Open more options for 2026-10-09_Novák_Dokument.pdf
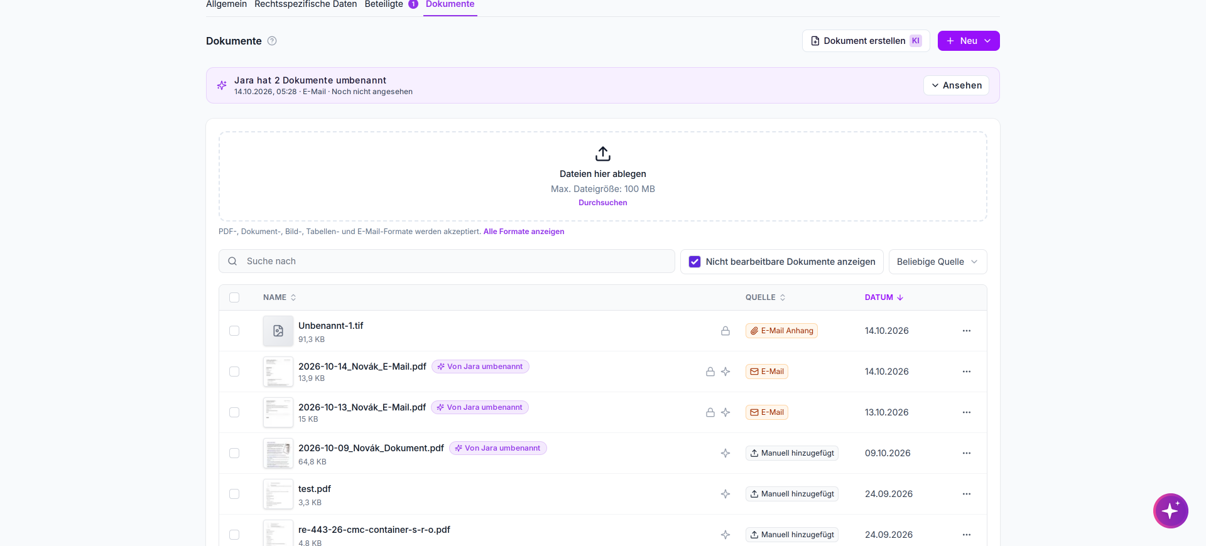The height and width of the screenshot is (546, 1206). (967, 453)
